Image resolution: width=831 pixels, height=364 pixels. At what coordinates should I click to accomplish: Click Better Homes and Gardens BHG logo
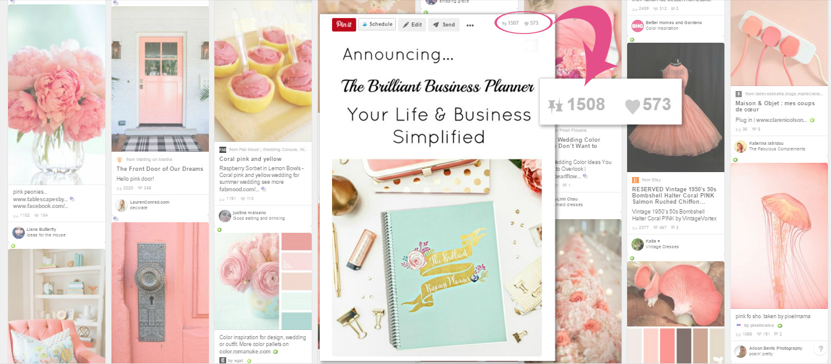point(637,25)
